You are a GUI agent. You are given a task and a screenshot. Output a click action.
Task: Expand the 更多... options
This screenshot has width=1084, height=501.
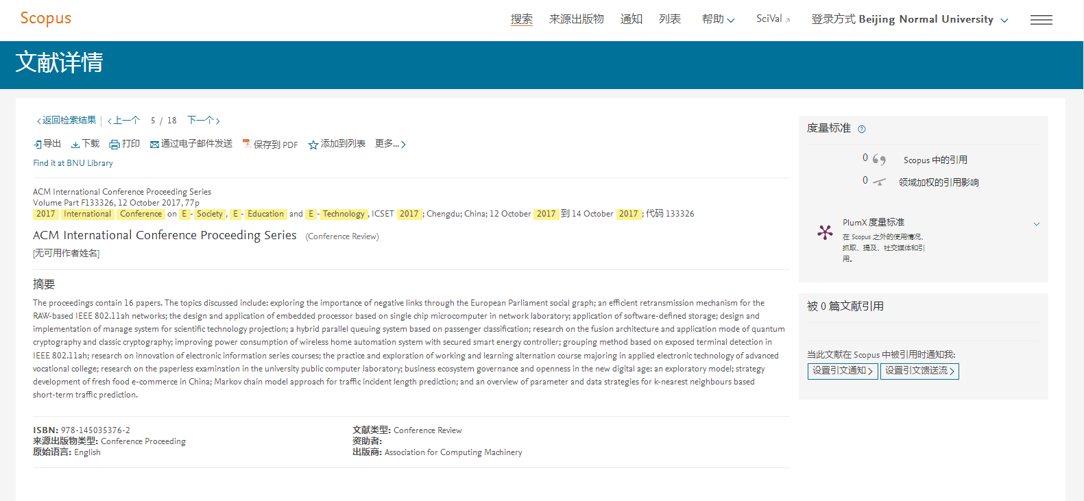(390, 144)
